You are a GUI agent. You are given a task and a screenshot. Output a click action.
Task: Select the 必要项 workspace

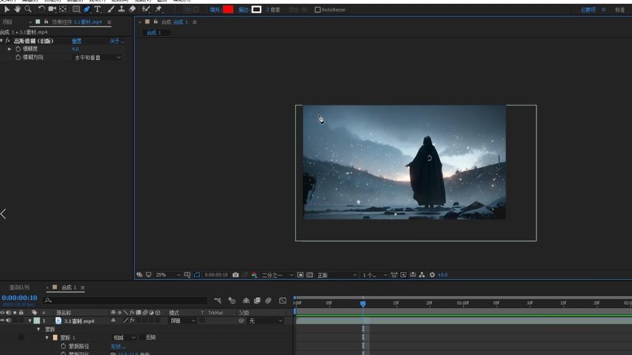pyautogui.click(x=588, y=9)
